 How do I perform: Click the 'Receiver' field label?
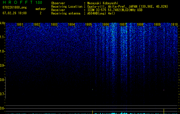coord(58,10)
